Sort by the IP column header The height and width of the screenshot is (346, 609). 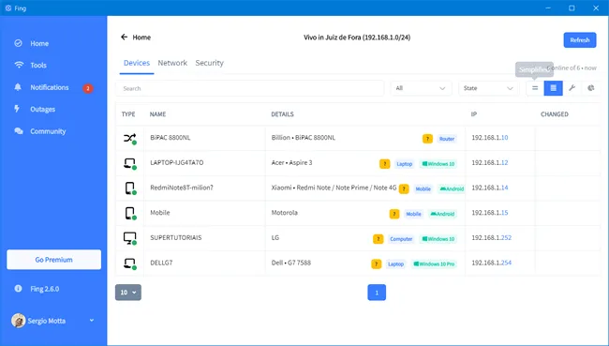click(x=474, y=114)
